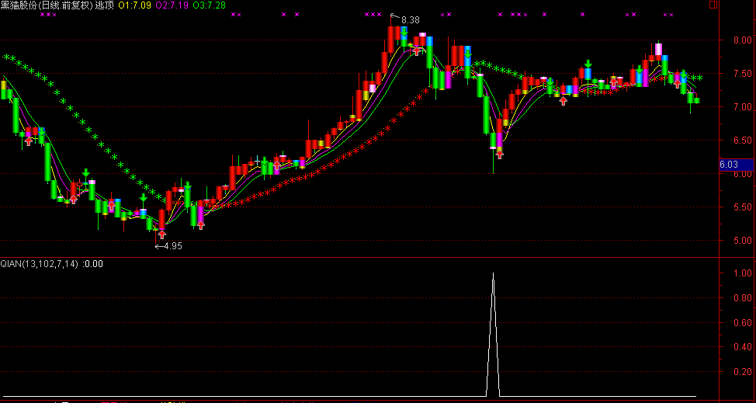The width and height of the screenshot is (756, 403).
Task: Select the 8.38 high price label
Action: [x=411, y=19]
